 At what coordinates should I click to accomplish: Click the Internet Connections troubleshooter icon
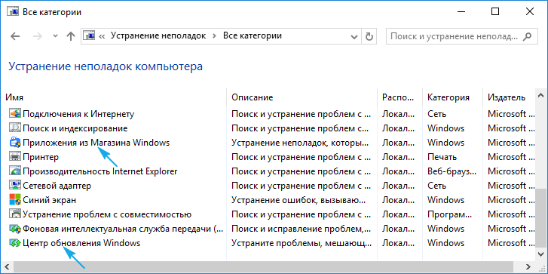click(14, 114)
